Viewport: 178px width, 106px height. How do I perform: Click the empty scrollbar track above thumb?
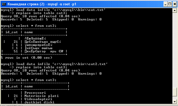174,50
